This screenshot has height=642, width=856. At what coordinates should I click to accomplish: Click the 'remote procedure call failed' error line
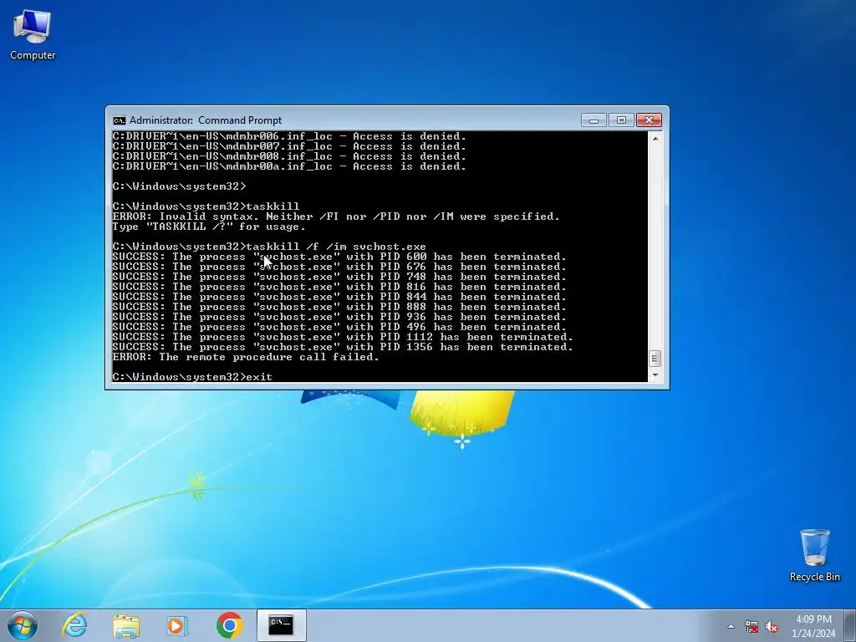click(246, 357)
